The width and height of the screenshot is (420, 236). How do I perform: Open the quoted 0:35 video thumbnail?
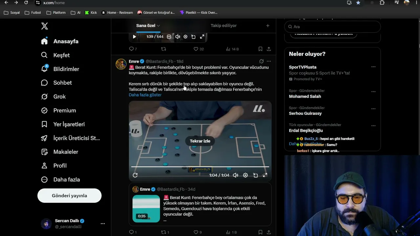point(146,208)
